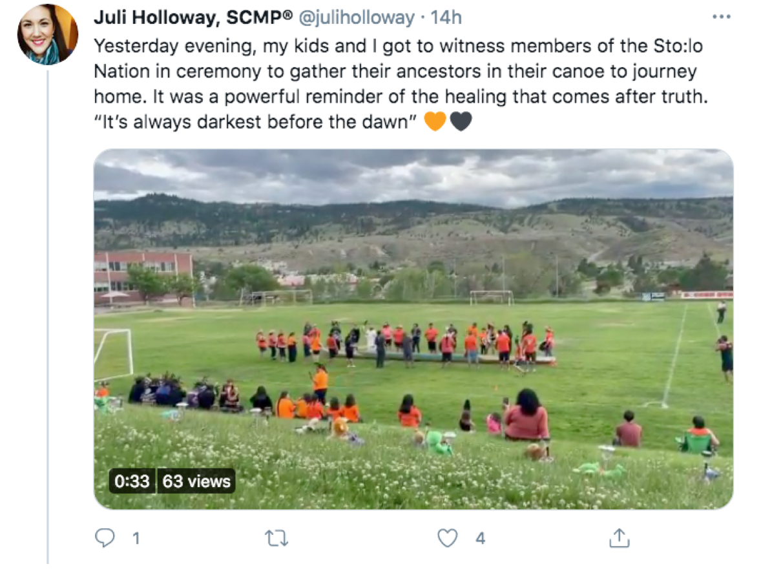This screenshot has height=584, width=761.
Task: Open Juli Holloway's profile picture
Action: pos(48,35)
